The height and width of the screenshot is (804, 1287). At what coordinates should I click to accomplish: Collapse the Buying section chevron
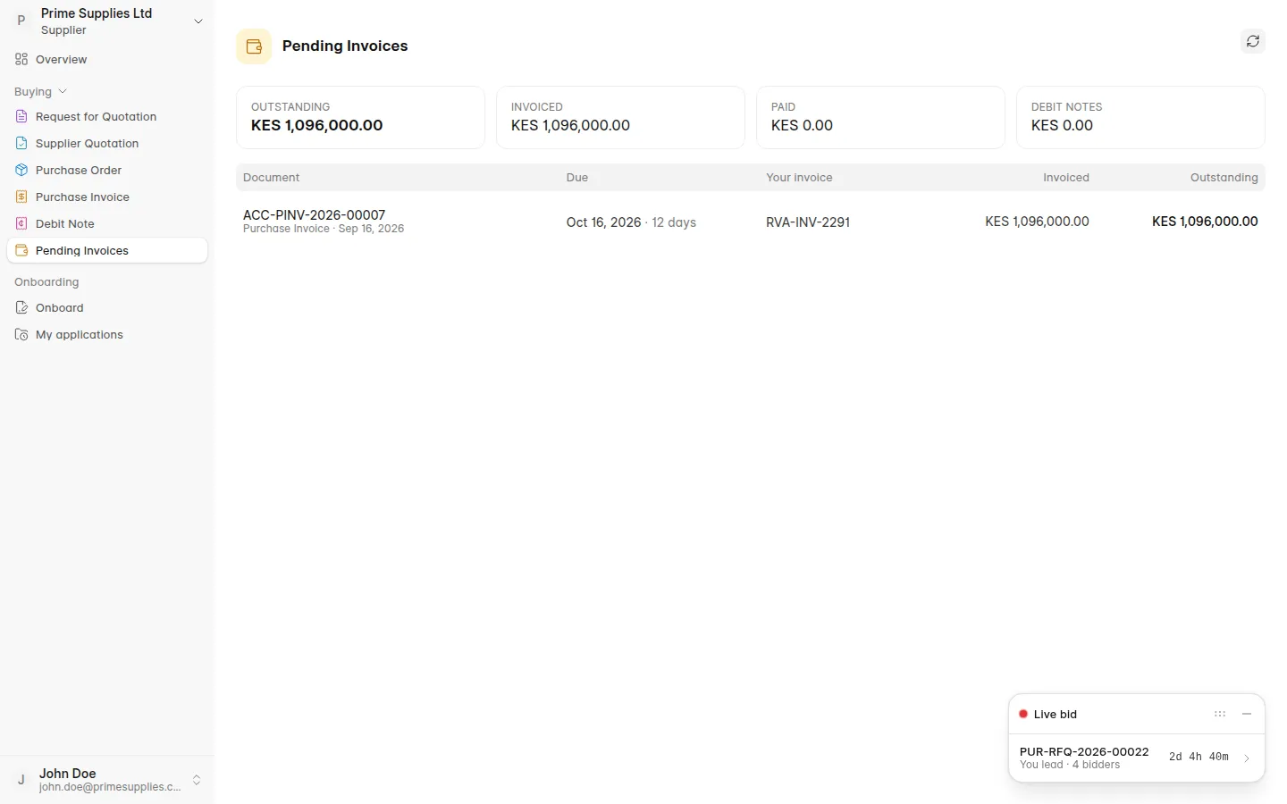tap(63, 91)
